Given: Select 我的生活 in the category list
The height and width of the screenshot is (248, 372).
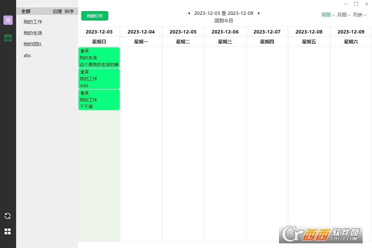Looking at the screenshot, I should pos(33,33).
